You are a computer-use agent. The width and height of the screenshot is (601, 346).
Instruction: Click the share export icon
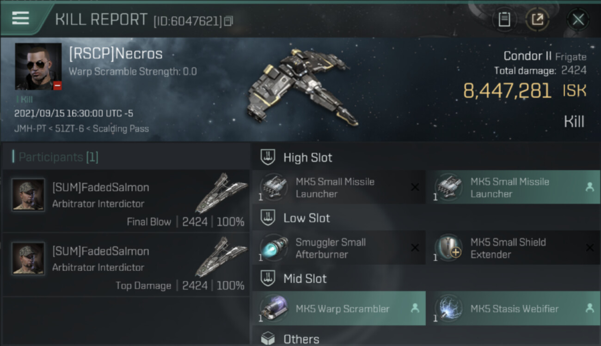[x=537, y=19]
